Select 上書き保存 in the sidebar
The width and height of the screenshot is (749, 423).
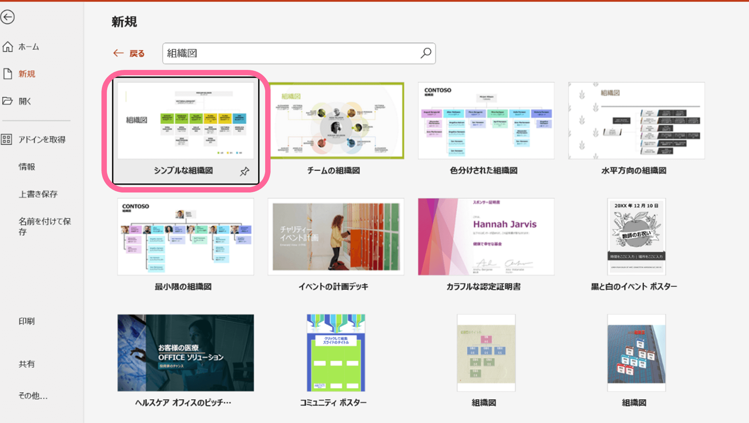point(38,194)
